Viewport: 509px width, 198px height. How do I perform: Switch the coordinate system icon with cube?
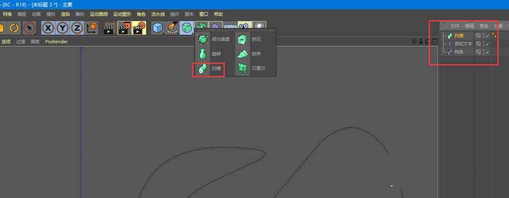pyautogui.click(x=92, y=28)
